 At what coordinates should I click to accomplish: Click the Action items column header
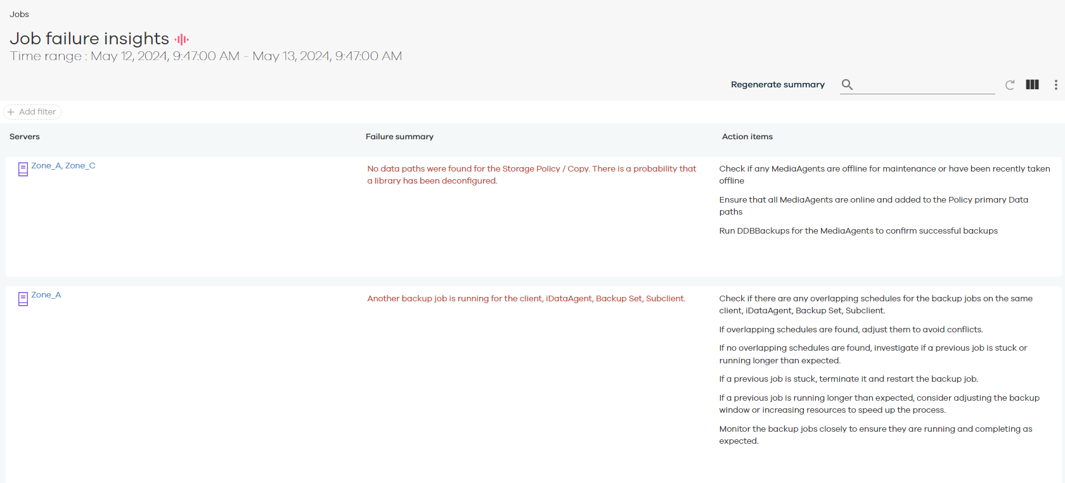747,137
